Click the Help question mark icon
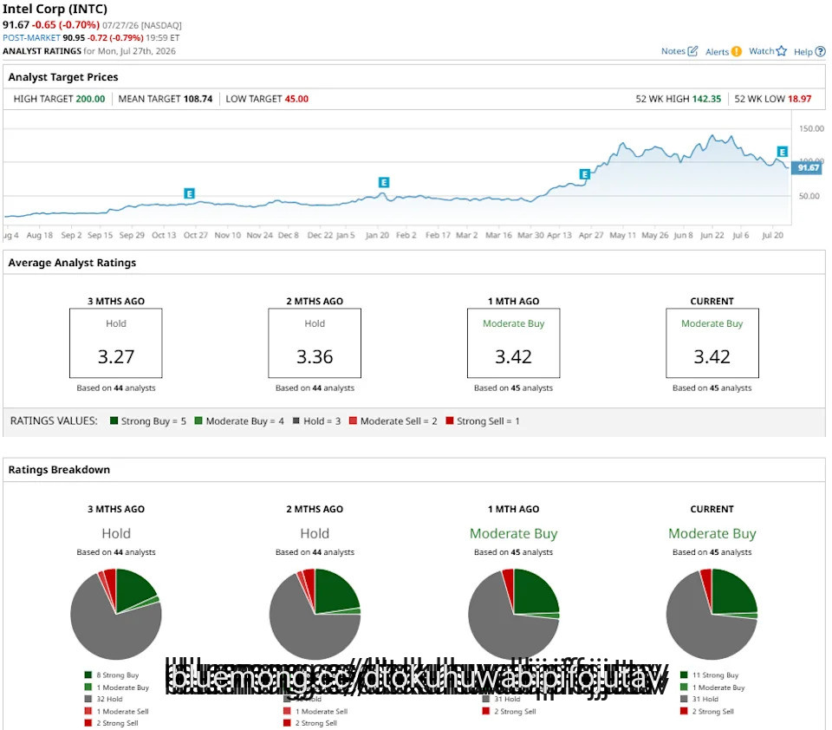832x730 pixels. pyautogui.click(x=821, y=51)
